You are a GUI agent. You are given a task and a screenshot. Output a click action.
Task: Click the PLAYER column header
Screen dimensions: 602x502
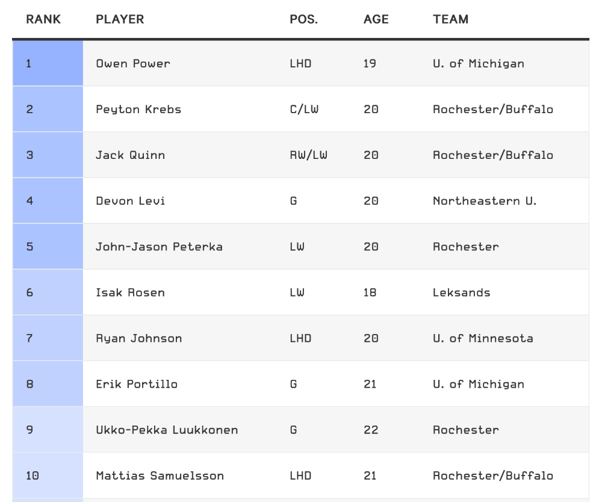[120, 19]
